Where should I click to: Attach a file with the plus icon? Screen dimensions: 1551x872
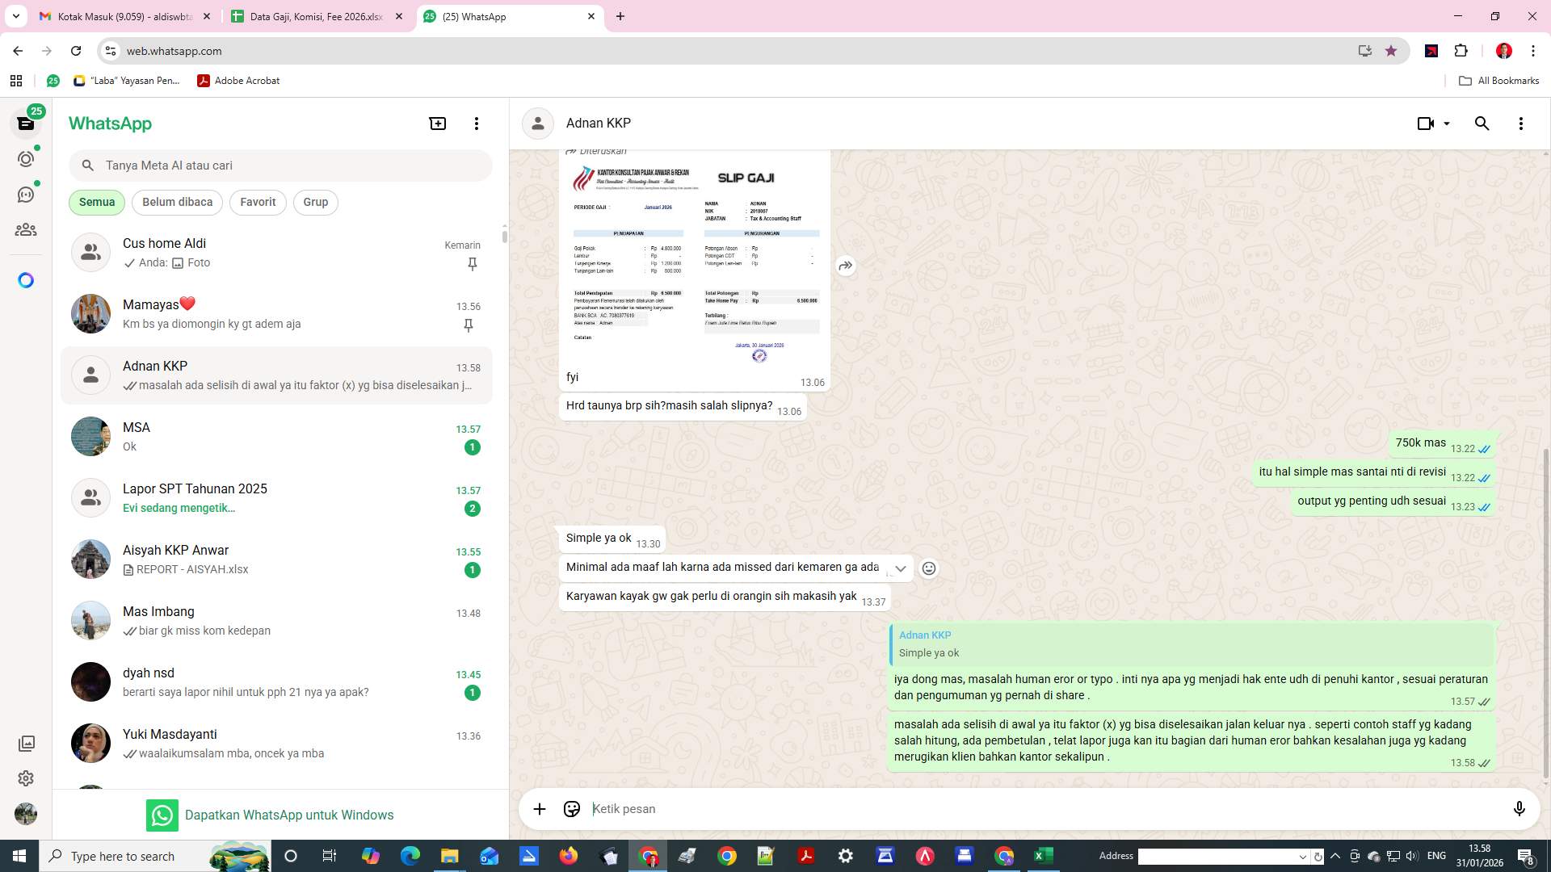[x=540, y=808]
